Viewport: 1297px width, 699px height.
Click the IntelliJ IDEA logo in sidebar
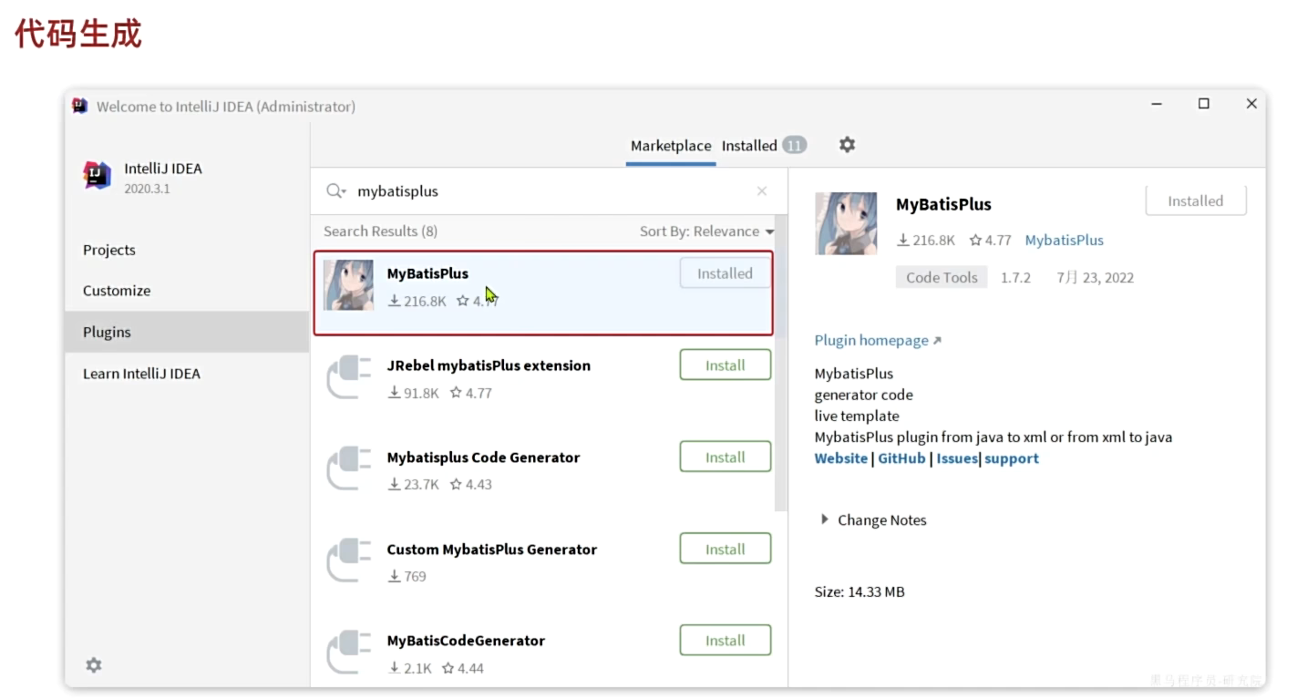[97, 175]
